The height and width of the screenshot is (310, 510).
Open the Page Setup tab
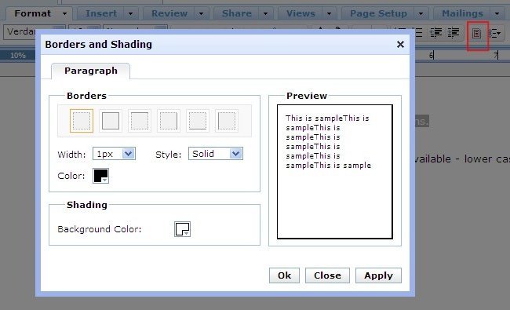(379, 13)
